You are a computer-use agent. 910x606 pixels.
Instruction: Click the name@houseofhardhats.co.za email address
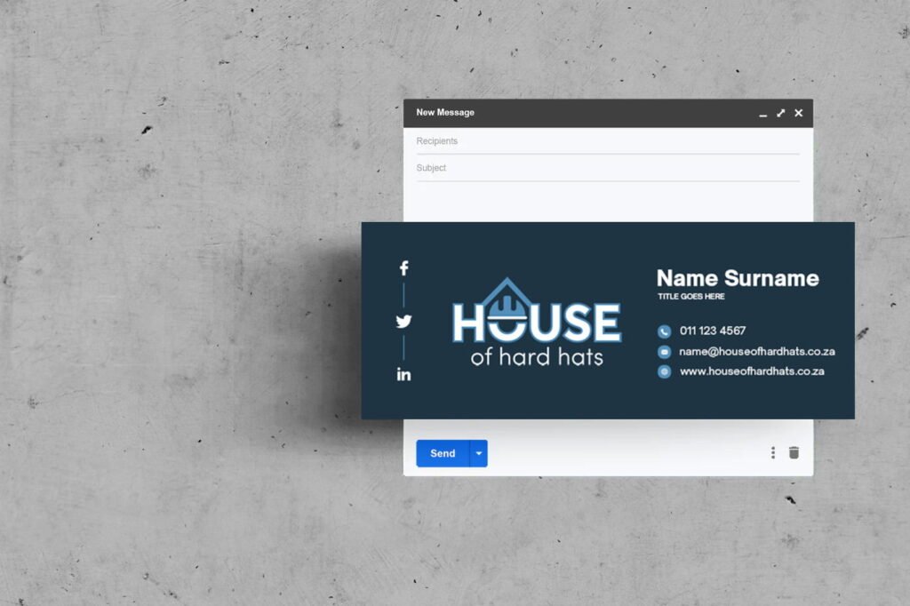756,352
